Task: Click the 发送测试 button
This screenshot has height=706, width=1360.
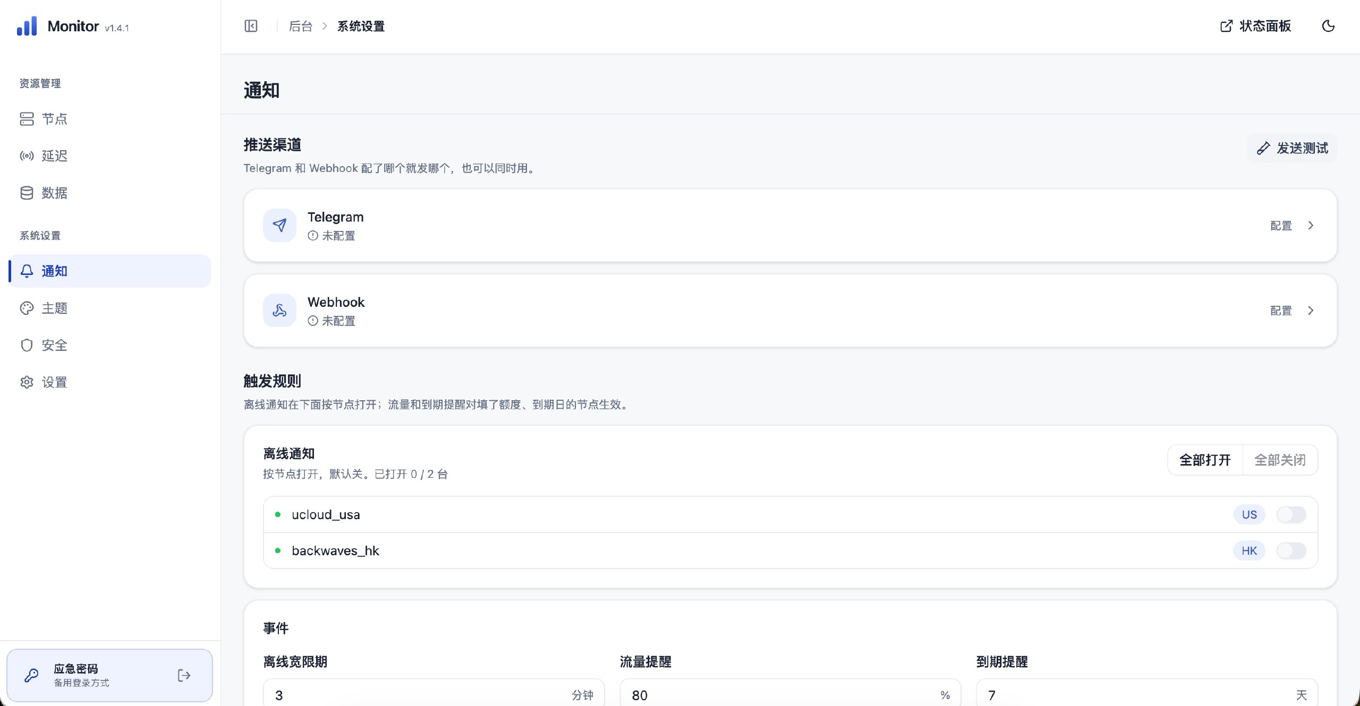Action: click(1292, 148)
